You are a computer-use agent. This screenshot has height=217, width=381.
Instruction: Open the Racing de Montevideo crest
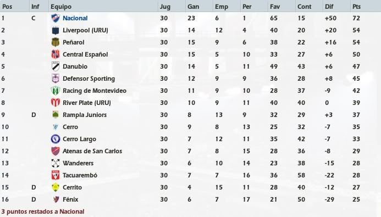(56, 91)
